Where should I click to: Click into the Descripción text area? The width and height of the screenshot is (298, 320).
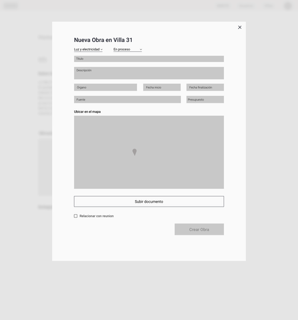pos(149,73)
